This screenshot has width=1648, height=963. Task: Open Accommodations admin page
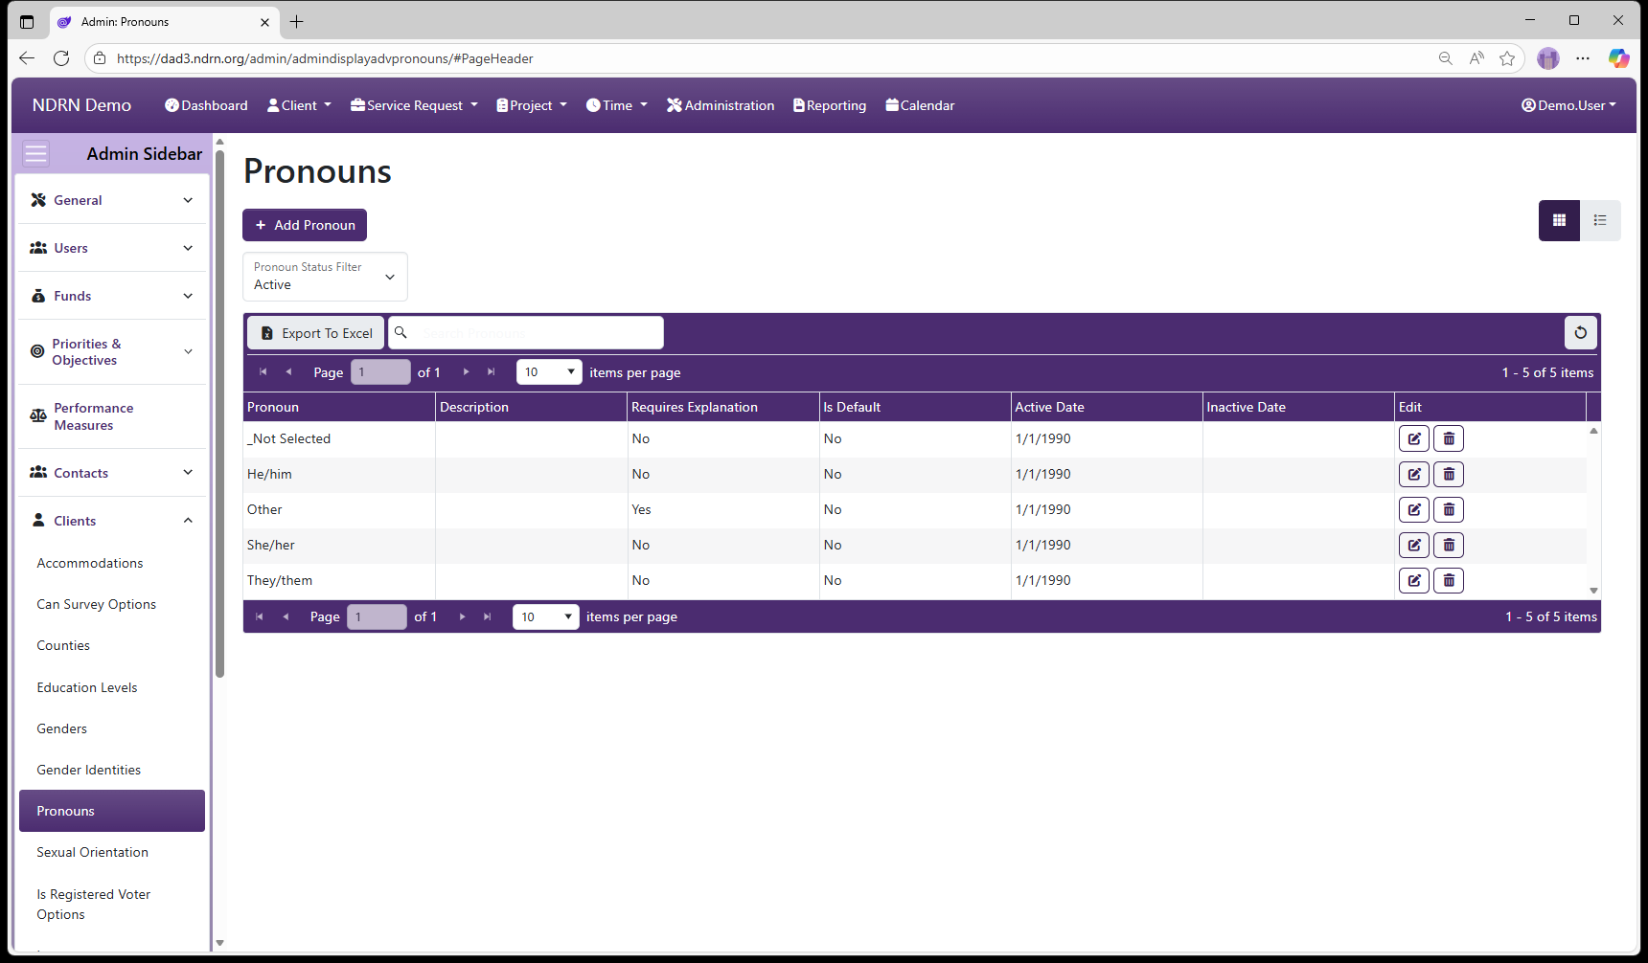click(90, 563)
